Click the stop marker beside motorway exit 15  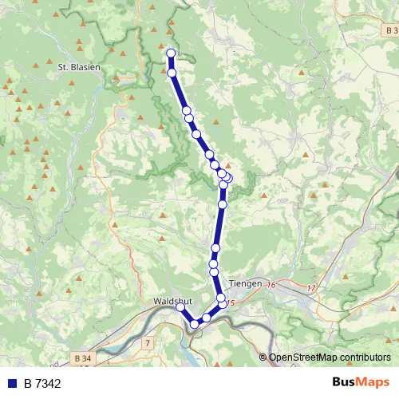223,304
